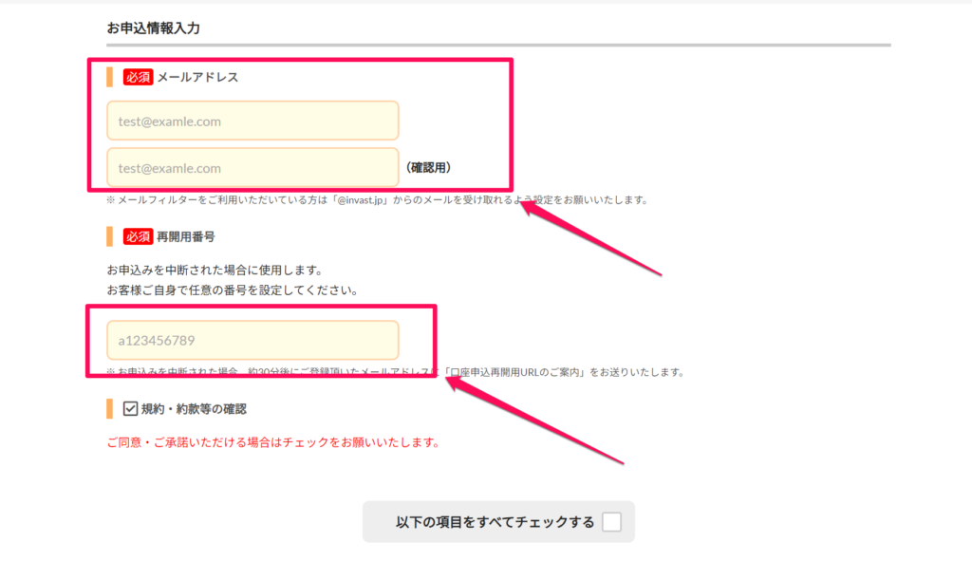Click the first メールアドレス input field
This screenshot has width=972, height=561.
coord(252,121)
